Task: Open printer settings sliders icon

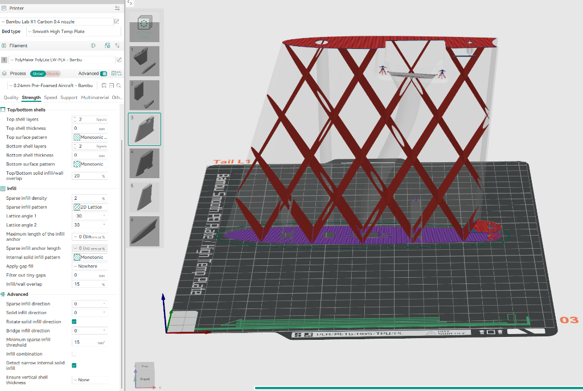Action: pyautogui.click(x=117, y=8)
